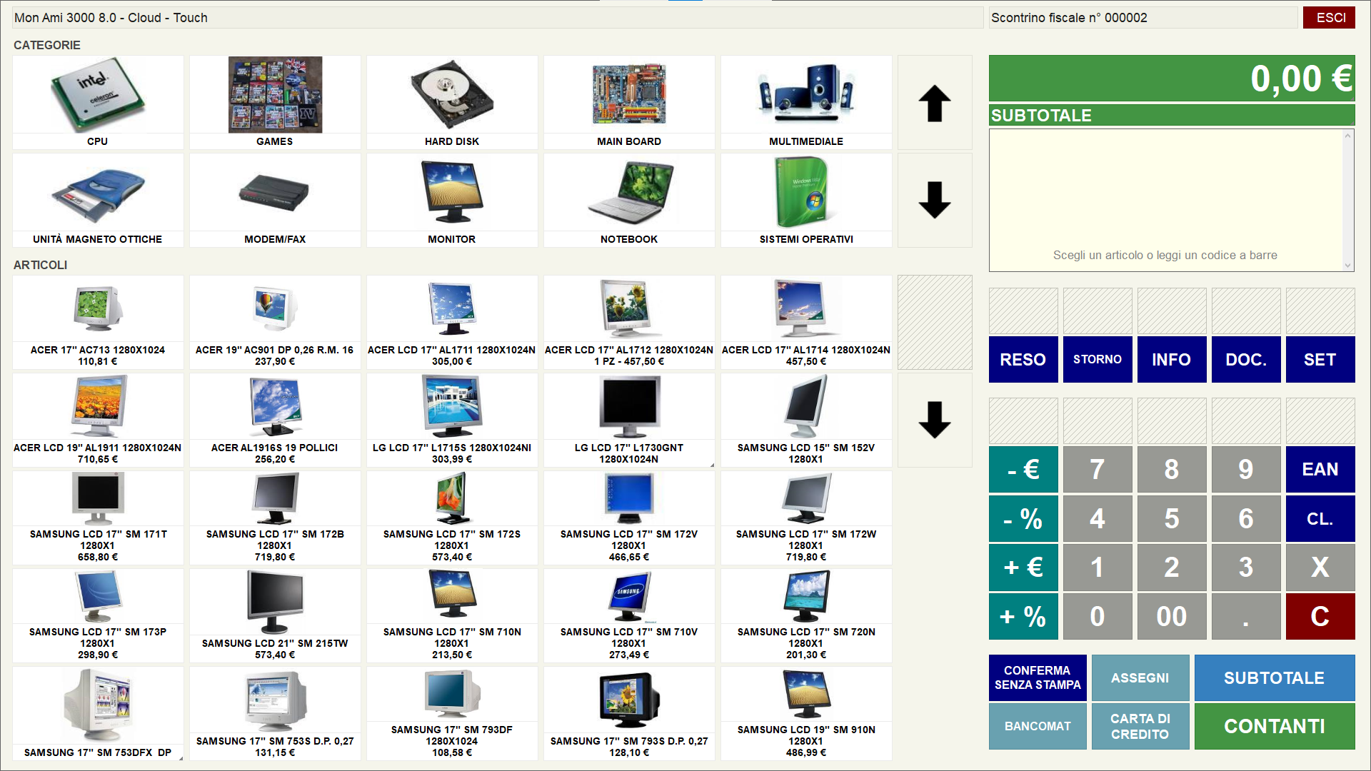Viewport: 1371px width, 771px height.
Task: Add LG LCD 17" L1715S article
Action: (452, 420)
